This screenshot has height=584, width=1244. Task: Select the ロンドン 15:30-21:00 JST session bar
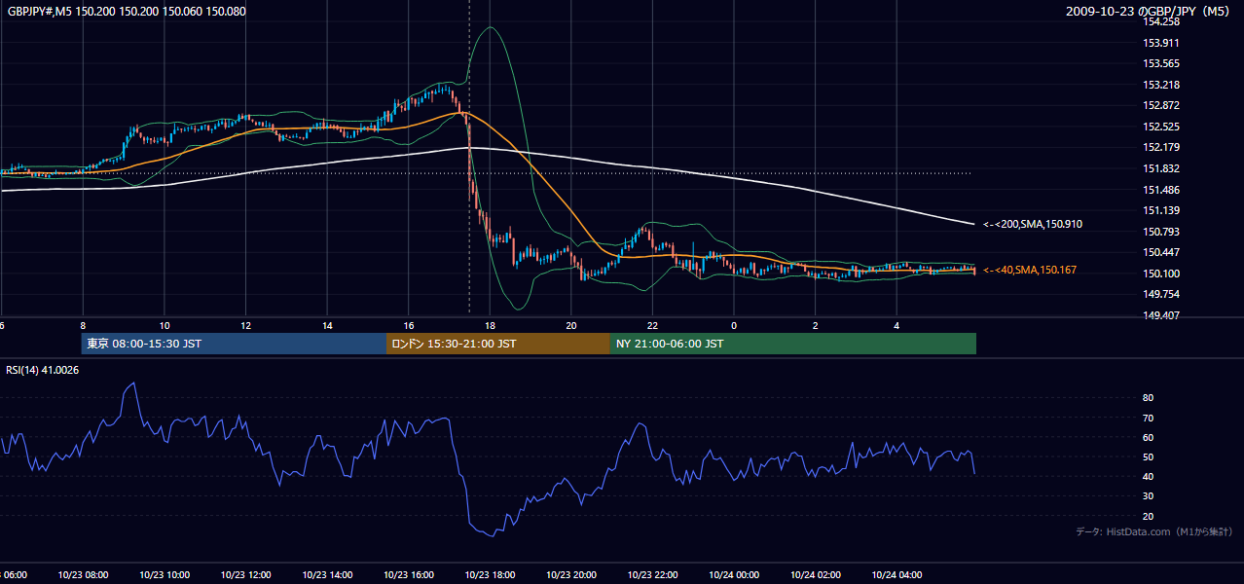click(498, 344)
